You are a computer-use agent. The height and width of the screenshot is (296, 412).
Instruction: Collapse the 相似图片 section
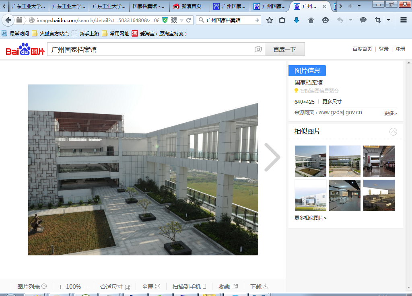pyautogui.click(x=393, y=132)
